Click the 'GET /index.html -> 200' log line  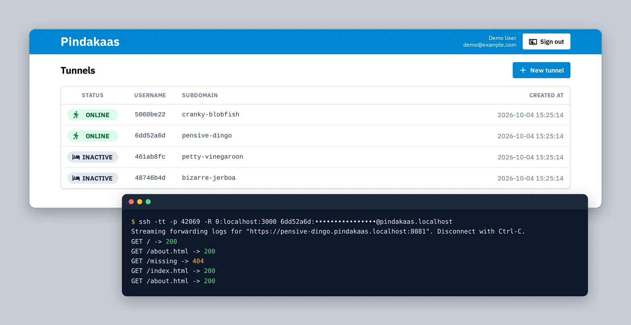pyautogui.click(x=173, y=271)
